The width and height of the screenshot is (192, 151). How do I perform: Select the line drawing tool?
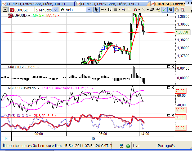[x=144, y=10]
